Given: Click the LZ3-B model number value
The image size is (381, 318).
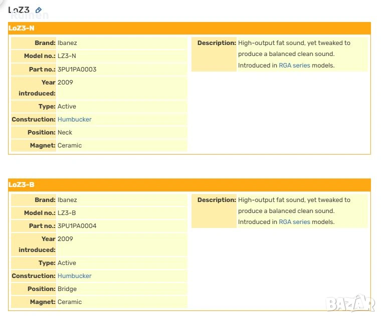Looking at the screenshot, I should pos(67,213).
